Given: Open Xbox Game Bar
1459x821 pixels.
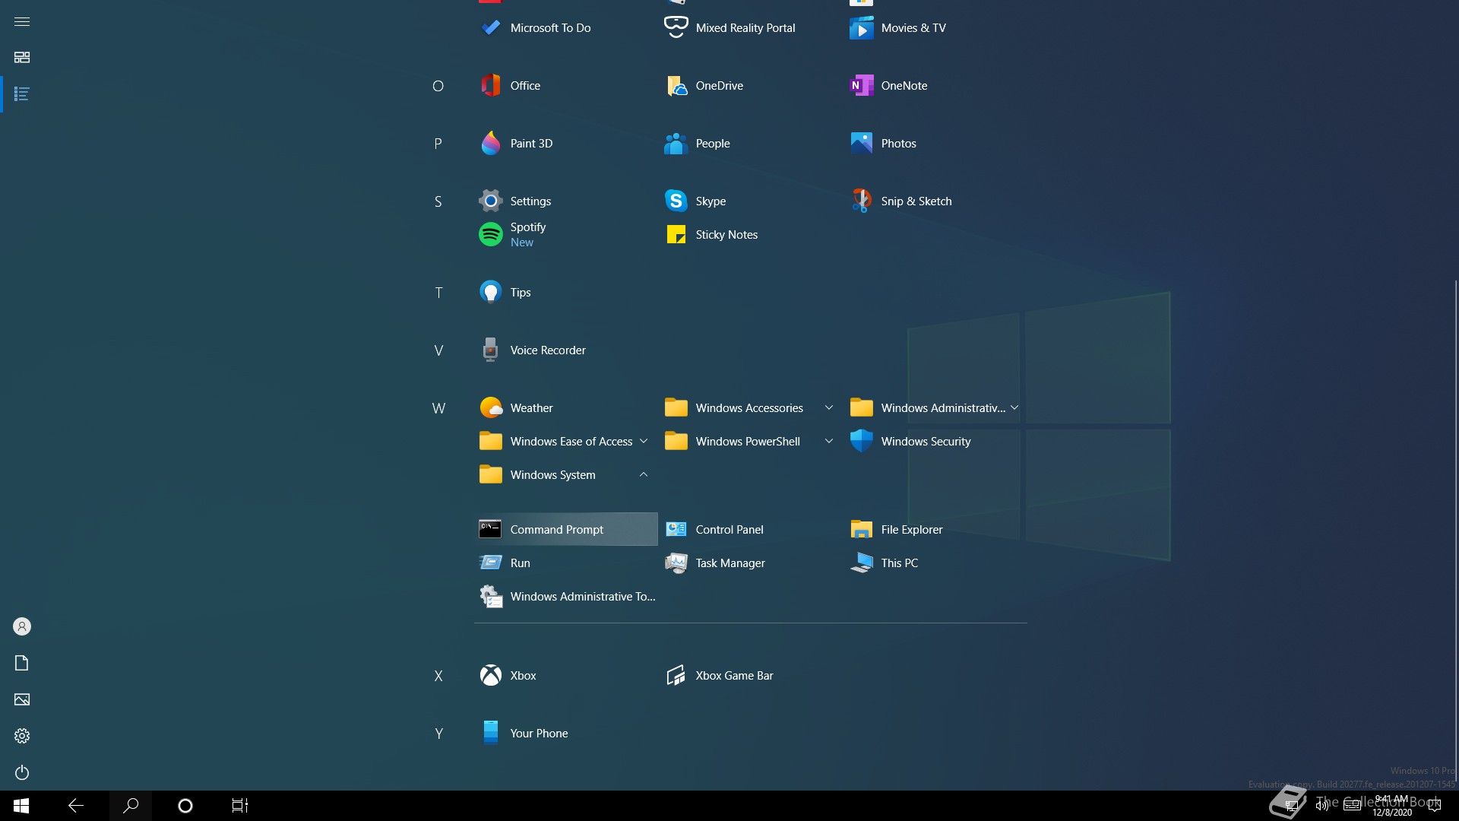Looking at the screenshot, I should coord(751,676).
